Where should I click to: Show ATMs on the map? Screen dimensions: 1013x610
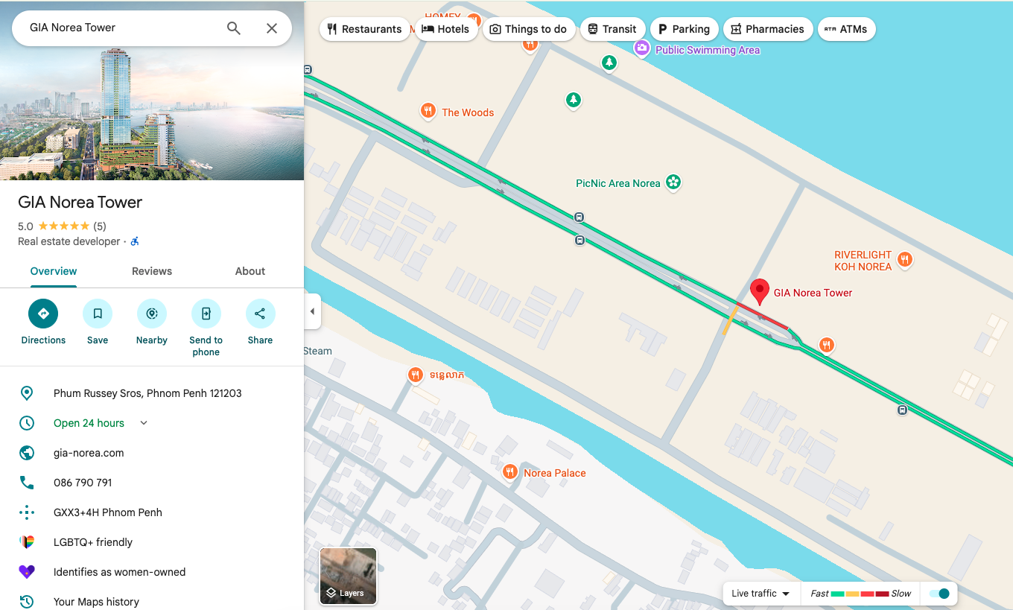[846, 29]
